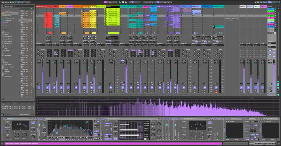Image resolution: width=281 pixels, height=146 pixels.
Task: Fold the Leads Buss group track
Action: pos(128,7)
